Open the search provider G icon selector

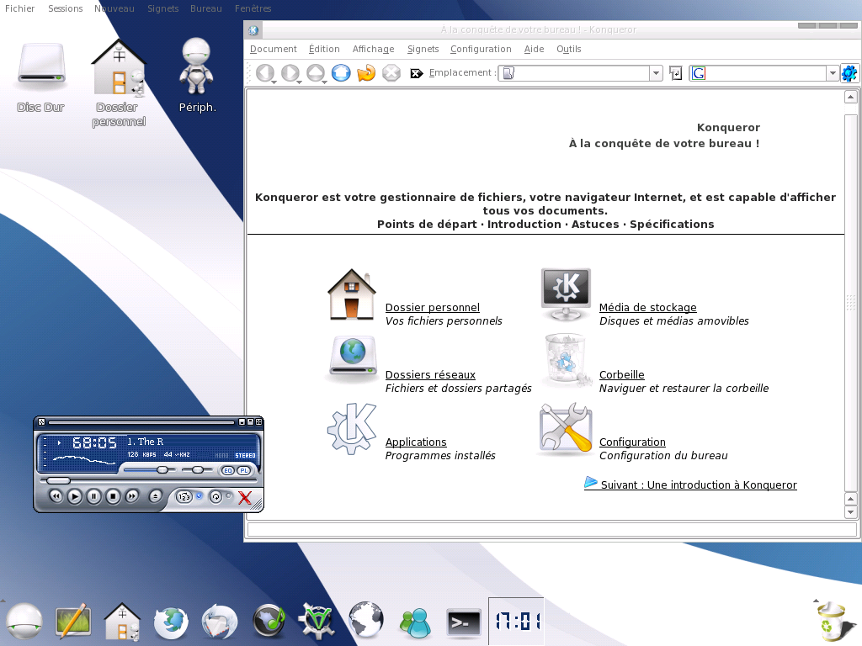(699, 73)
